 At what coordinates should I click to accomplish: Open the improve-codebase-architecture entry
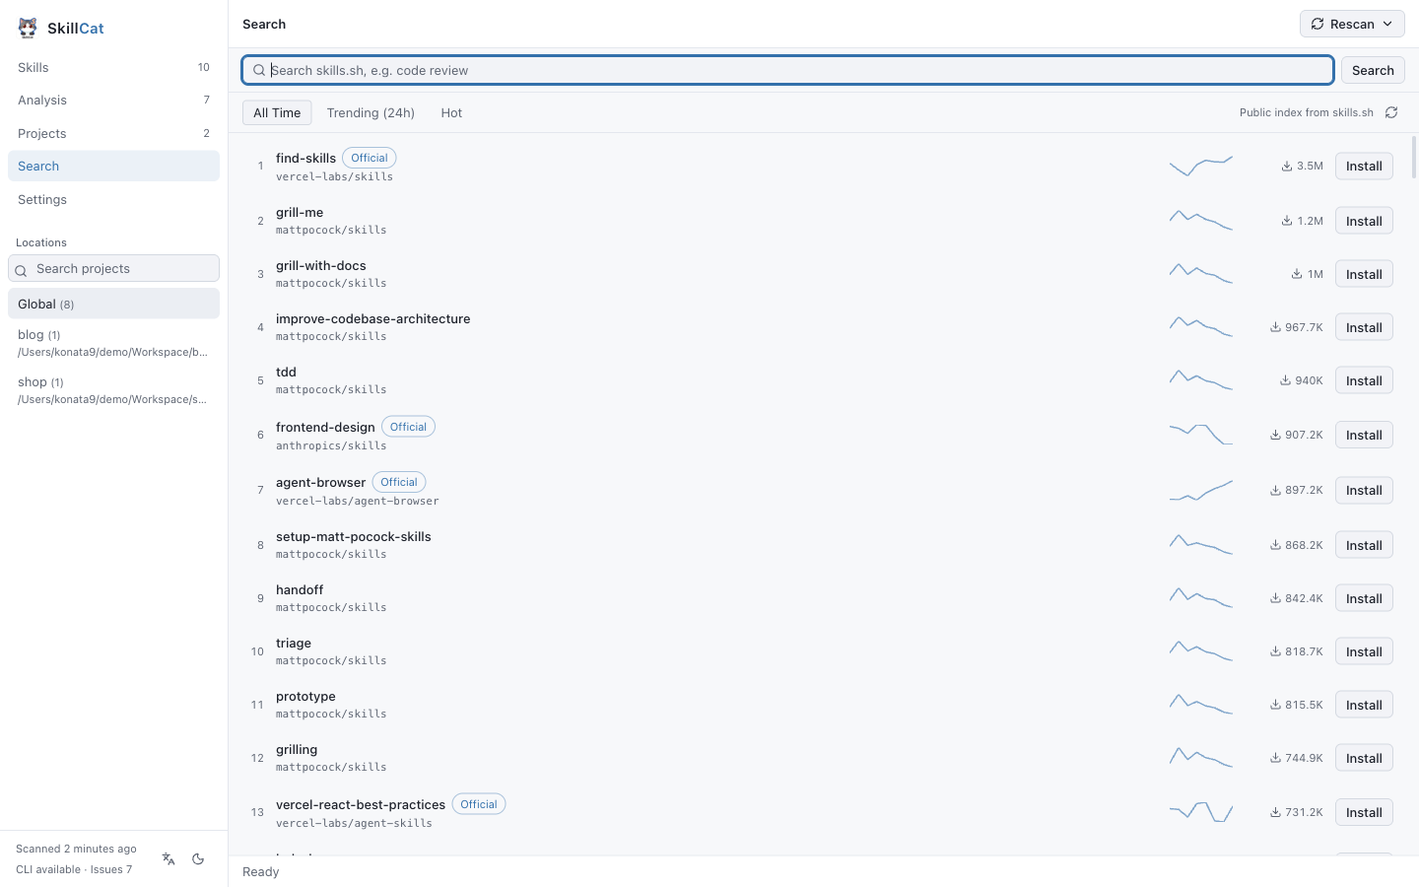coord(372,318)
